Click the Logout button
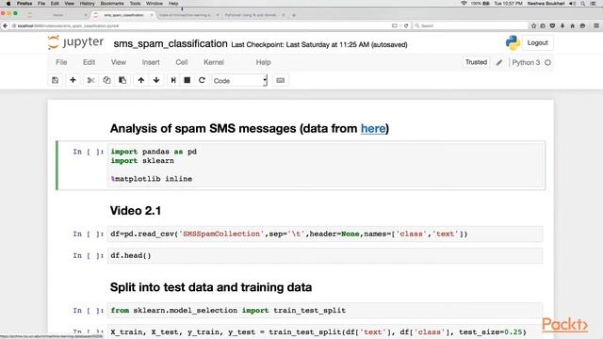Screen dimensions: 603x339 pos(537,42)
